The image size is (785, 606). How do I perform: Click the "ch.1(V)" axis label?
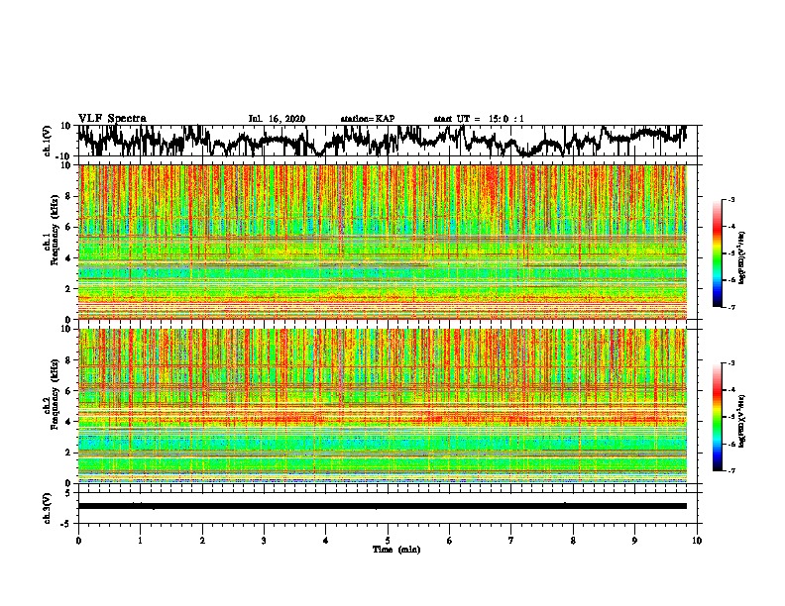48,141
